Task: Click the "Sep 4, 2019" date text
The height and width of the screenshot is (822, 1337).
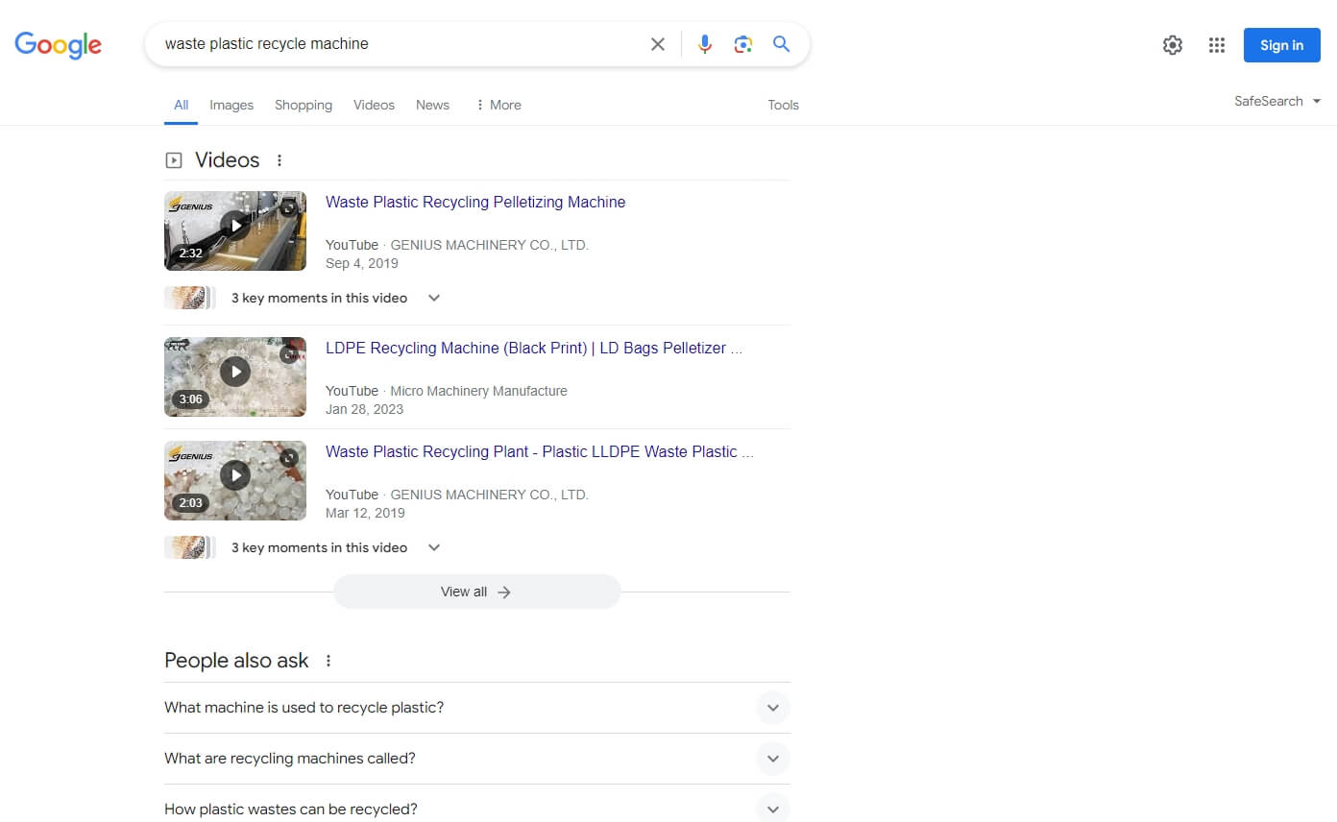Action: tap(362, 263)
